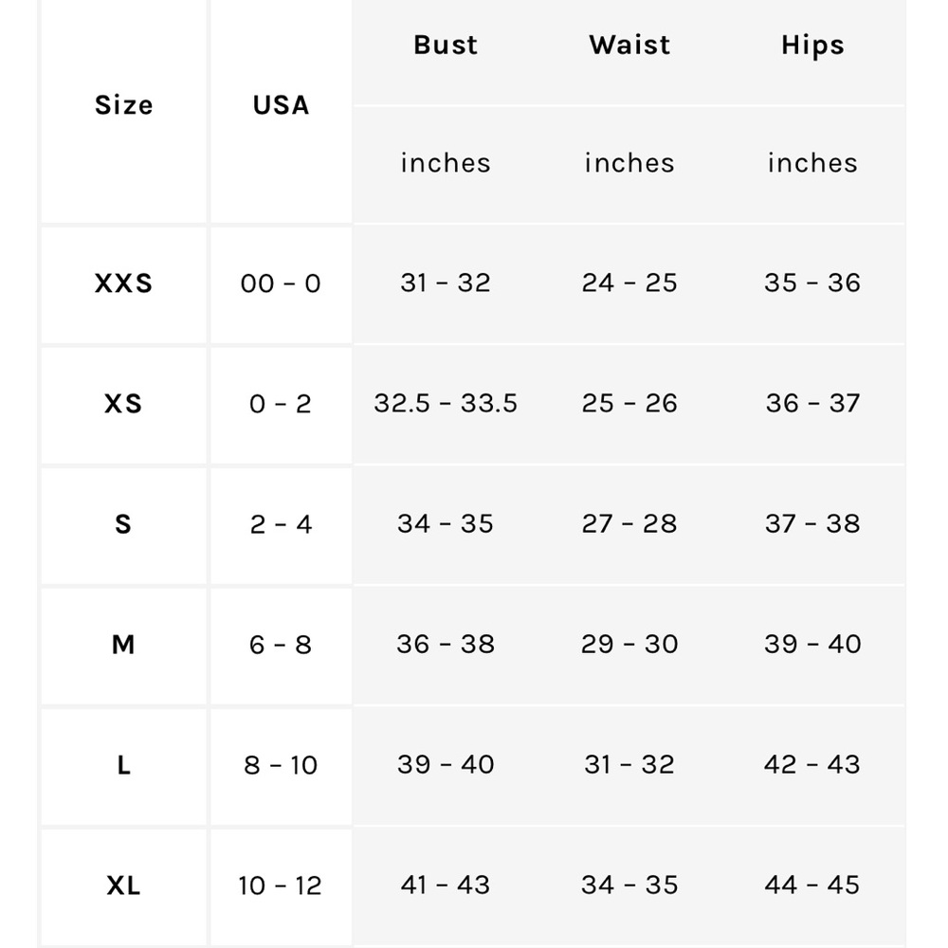948x948 pixels.
Task: Click USA size 8 - 10 cell
Action: (281, 765)
